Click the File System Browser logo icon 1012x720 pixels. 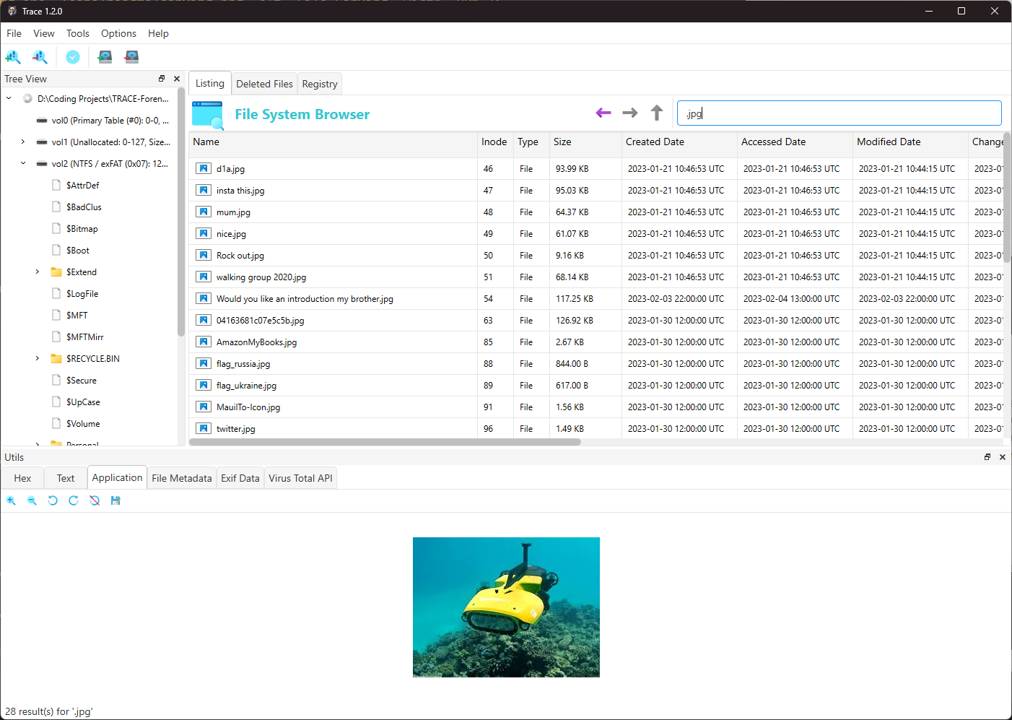point(208,115)
